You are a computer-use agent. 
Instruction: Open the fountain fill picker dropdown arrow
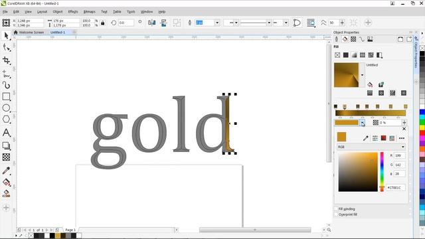(362, 75)
